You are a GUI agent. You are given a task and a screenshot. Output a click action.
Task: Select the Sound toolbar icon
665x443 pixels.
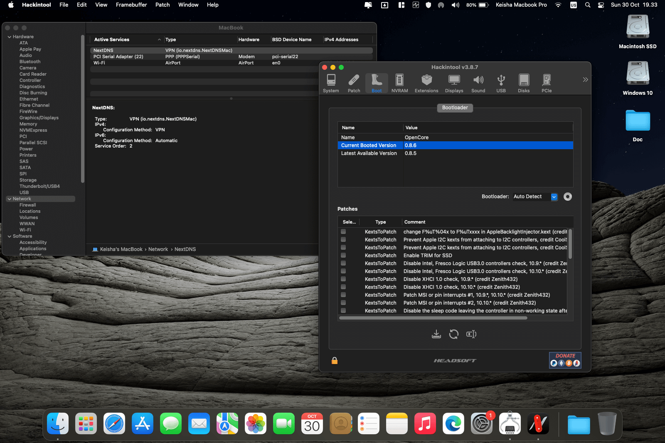(478, 83)
